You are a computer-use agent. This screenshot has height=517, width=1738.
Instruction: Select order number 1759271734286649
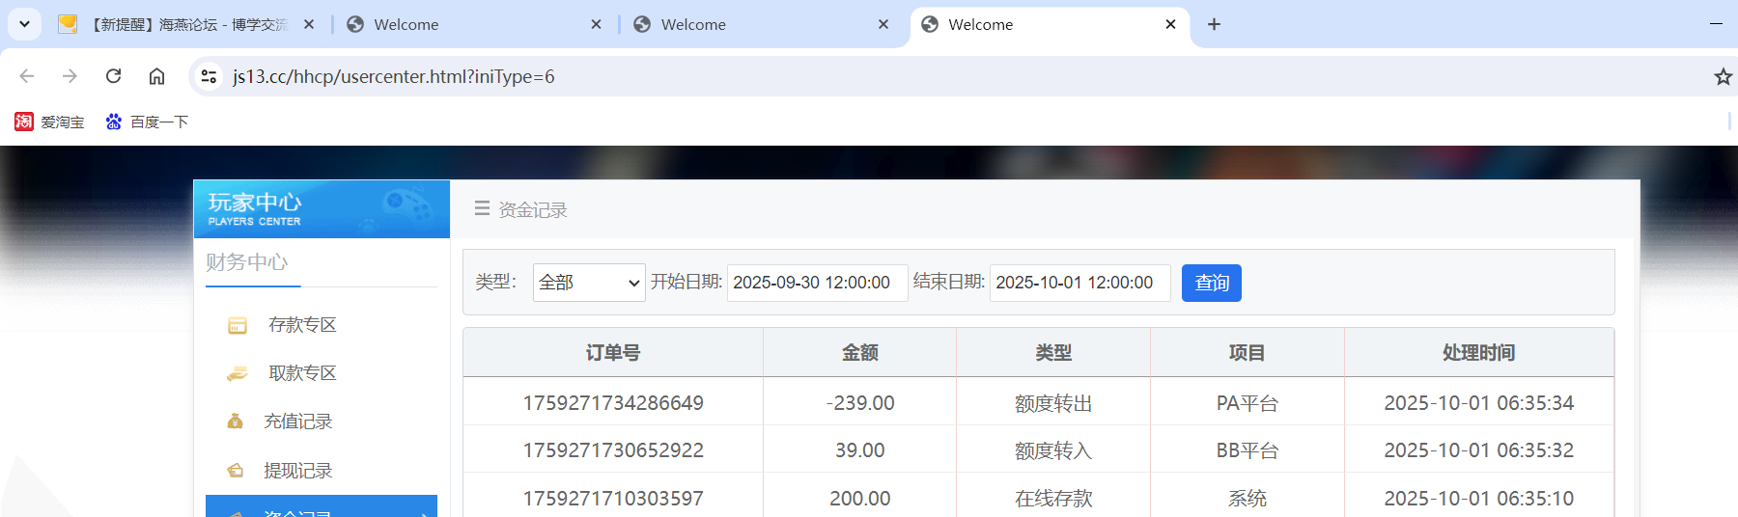coord(613,403)
